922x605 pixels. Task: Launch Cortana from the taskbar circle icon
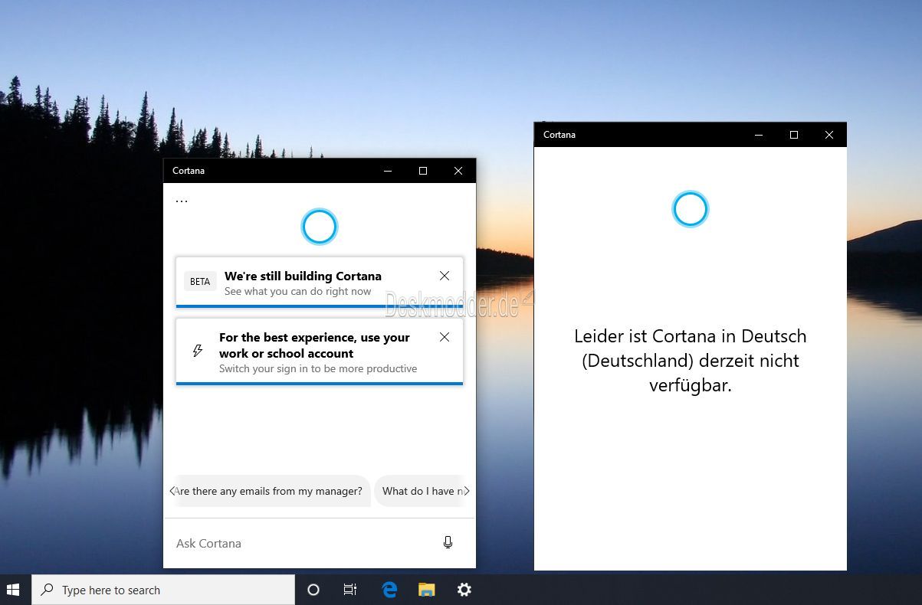pyautogui.click(x=313, y=590)
